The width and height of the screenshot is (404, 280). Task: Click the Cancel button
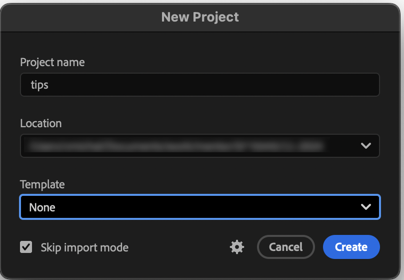pyautogui.click(x=285, y=247)
